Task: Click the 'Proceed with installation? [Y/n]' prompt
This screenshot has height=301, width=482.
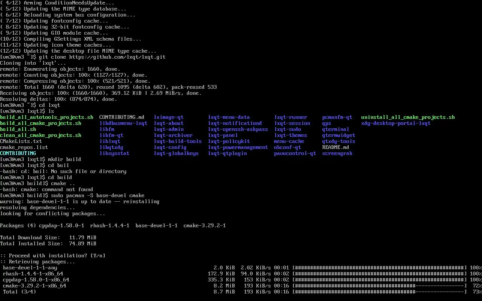Action: click(x=53, y=256)
